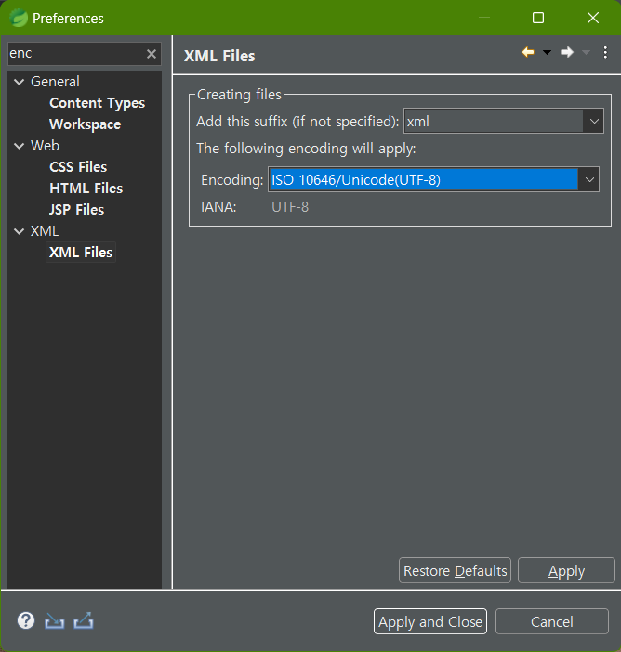Open the suffix dropdown arrow
The image size is (621, 652).
click(x=594, y=122)
